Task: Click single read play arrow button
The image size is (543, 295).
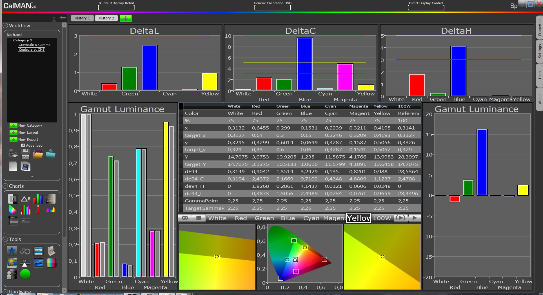Action: 415,218
